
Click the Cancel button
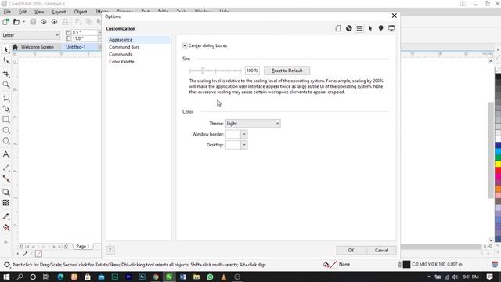[381, 251]
